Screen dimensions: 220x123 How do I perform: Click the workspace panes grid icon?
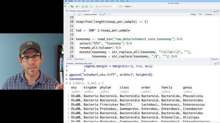(x=120, y=6)
